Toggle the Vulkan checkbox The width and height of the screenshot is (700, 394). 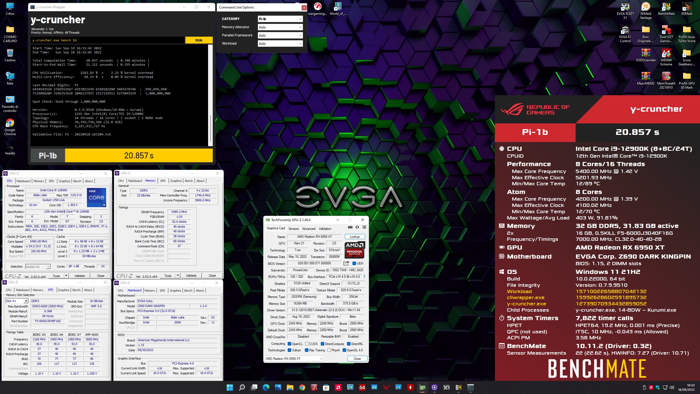pos(290,350)
